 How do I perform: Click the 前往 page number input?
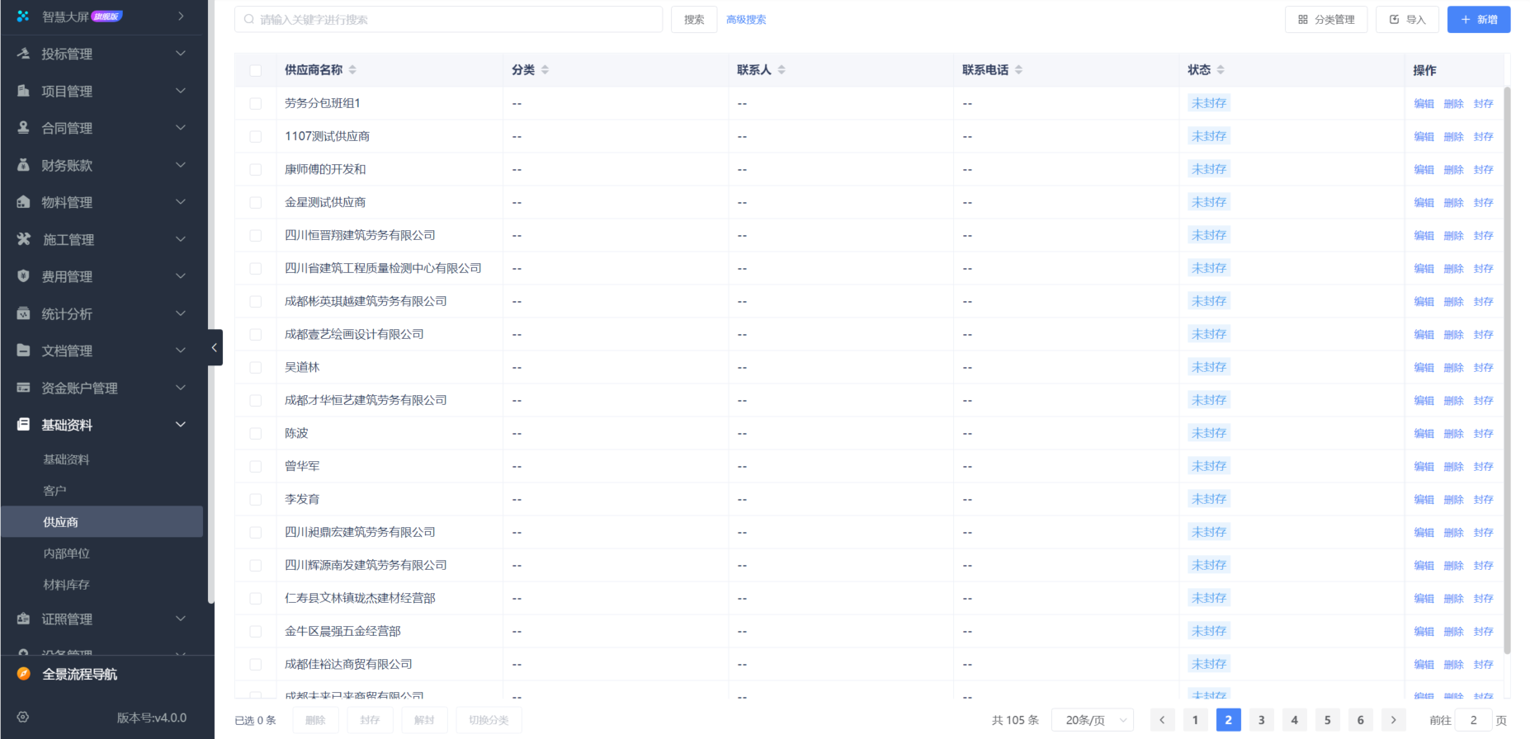coord(1473,720)
